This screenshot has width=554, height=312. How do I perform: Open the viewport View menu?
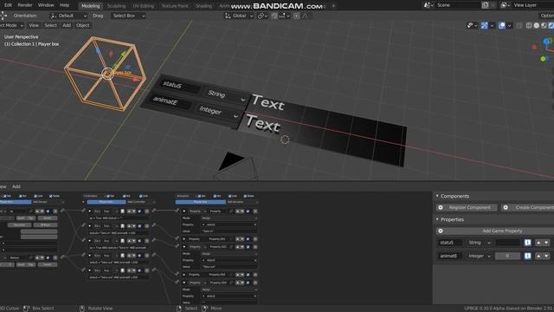click(x=34, y=25)
